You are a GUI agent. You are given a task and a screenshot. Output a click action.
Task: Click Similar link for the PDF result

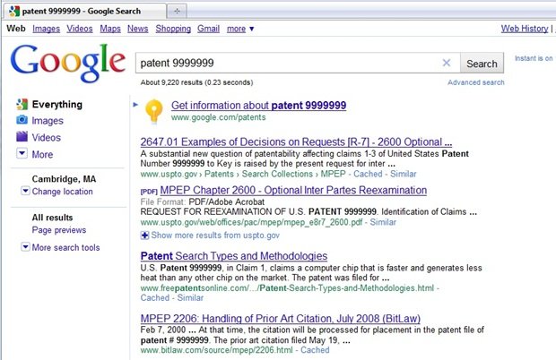[383, 222]
